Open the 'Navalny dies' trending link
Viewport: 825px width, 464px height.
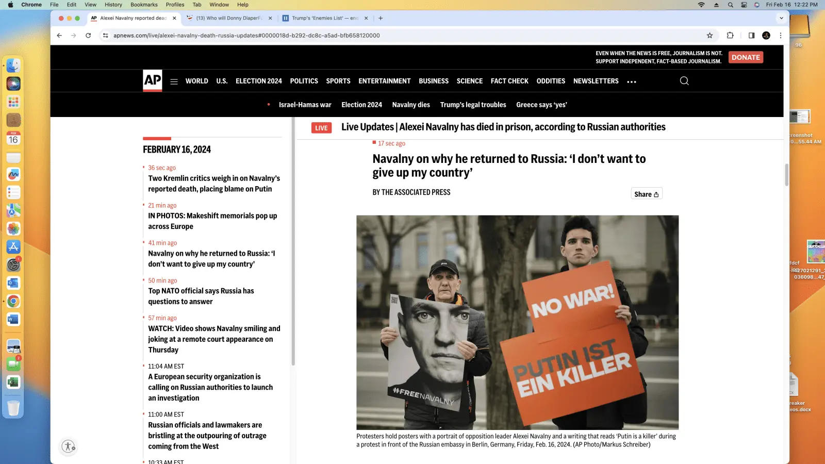410,105
